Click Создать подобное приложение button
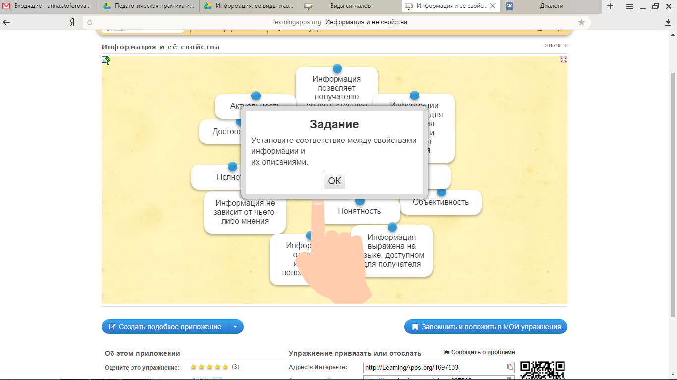Image resolution: width=677 pixels, height=380 pixels. tap(165, 327)
